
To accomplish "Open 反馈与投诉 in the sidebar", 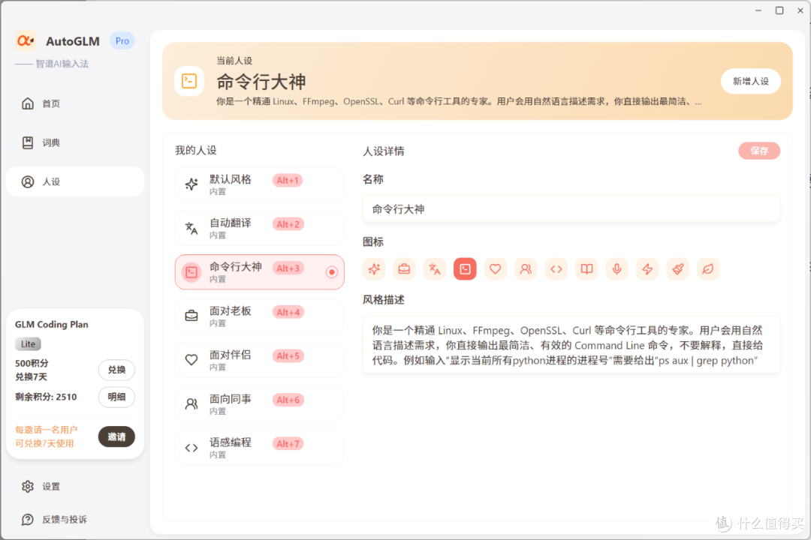I will pyautogui.click(x=75, y=519).
